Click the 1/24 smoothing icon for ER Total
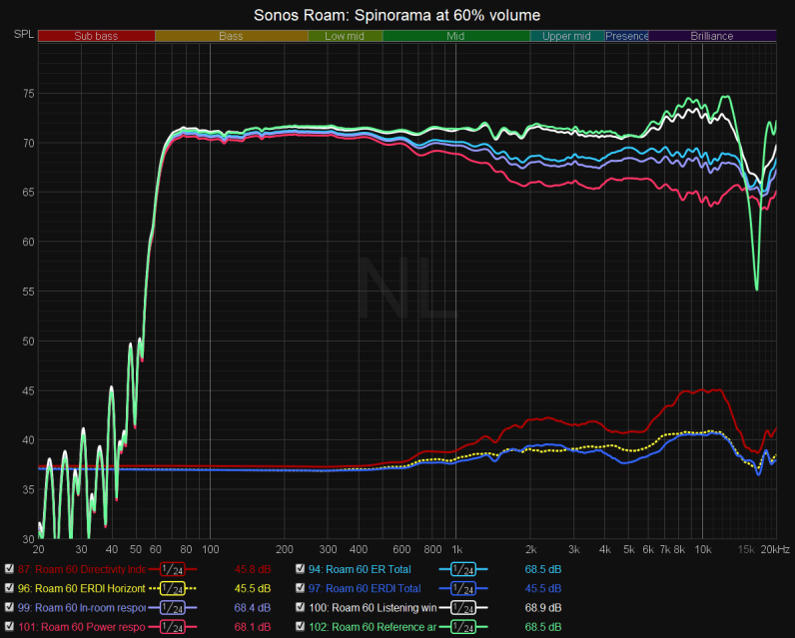This screenshot has height=638, width=795. (x=463, y=568)
